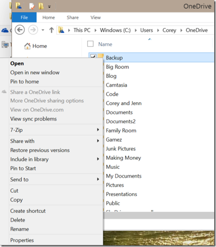
Task: Expand the chevron after Windows (C:)
Action: pos(136,30)
